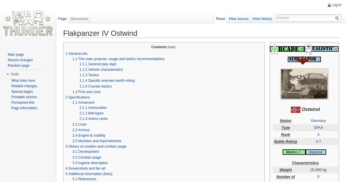This screenshot has height=182, width=346.
Task: Switch units to Metric
Action: (x=294, y=152)
